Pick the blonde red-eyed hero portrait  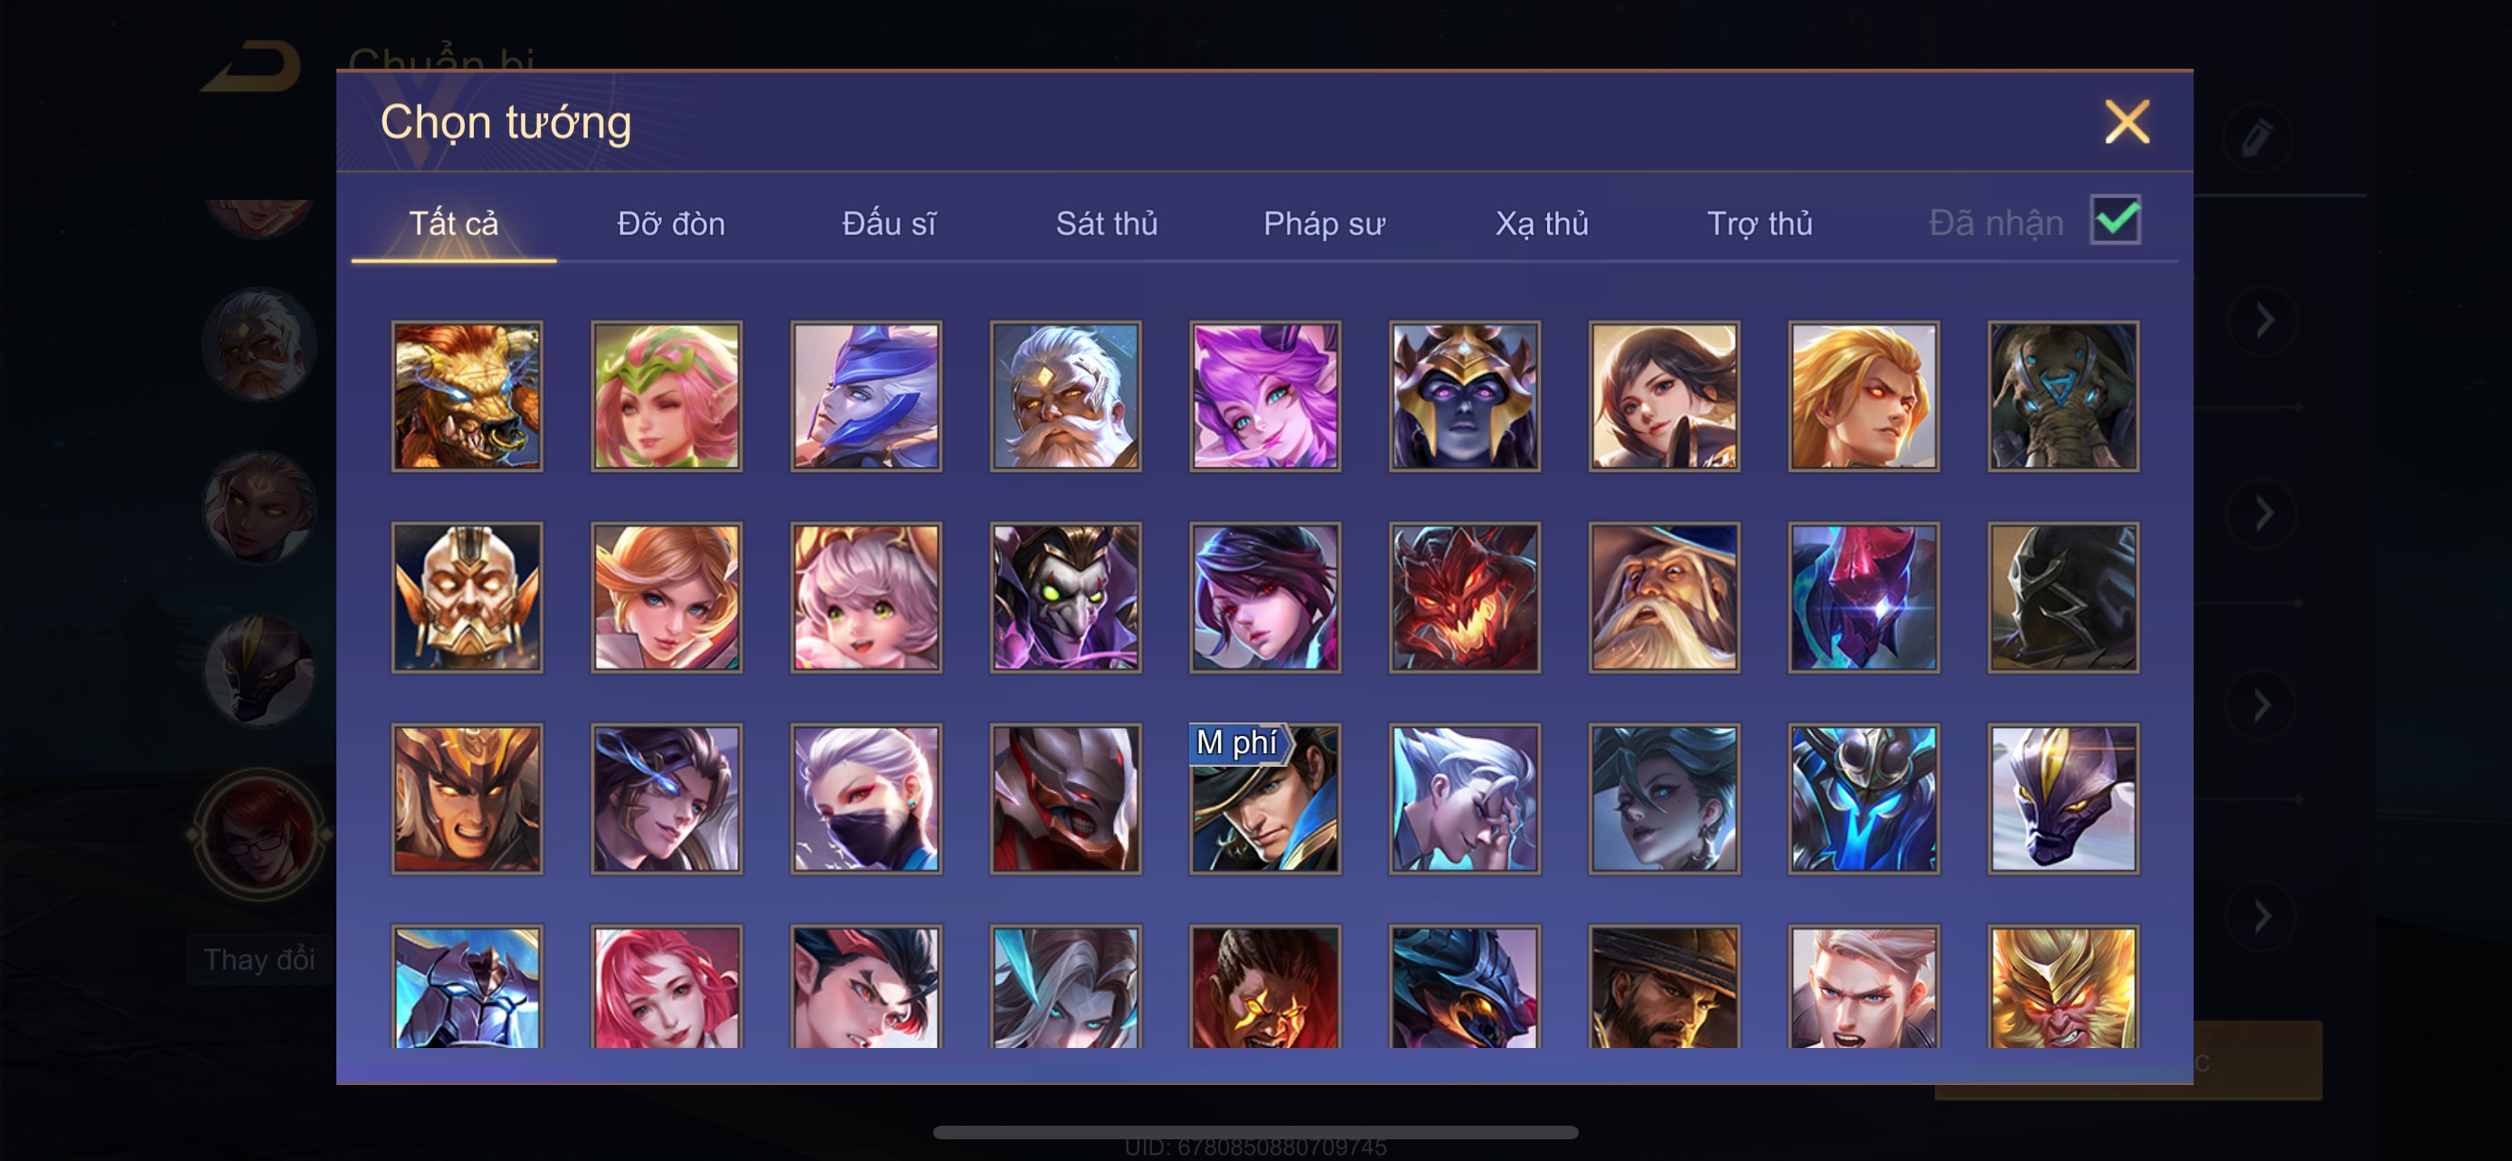(1864, 396)
